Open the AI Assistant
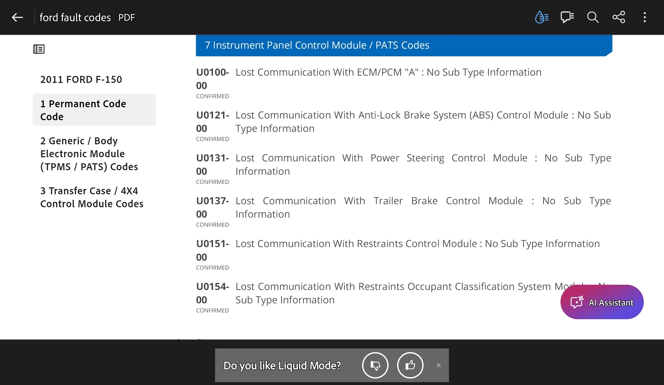664x385 pixels. pyautogui.click(x=602, y=302)
